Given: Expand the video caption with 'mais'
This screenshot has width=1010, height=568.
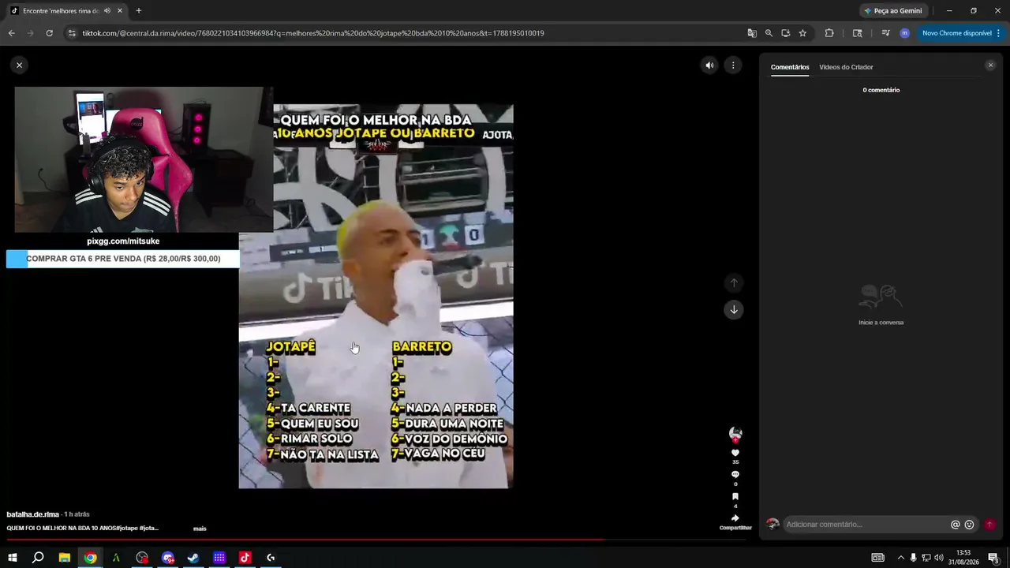Looking at the screenshot, I should 200,529.
